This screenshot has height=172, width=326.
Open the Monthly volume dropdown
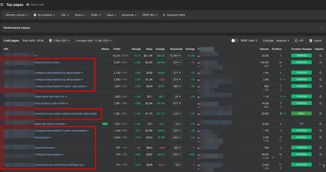pos(17,15)
